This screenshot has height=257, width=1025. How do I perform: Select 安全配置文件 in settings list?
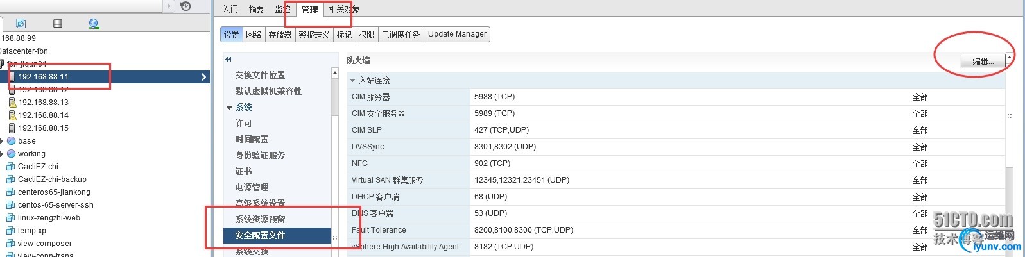tap(259, 235)
